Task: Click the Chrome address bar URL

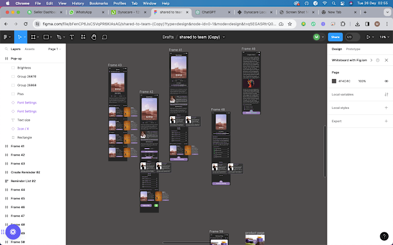Action: pyautogui.click(x=159, y=24)
